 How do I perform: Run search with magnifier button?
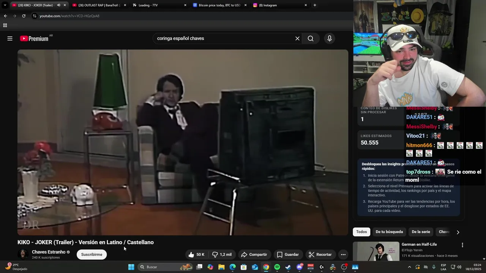[311, 38]
